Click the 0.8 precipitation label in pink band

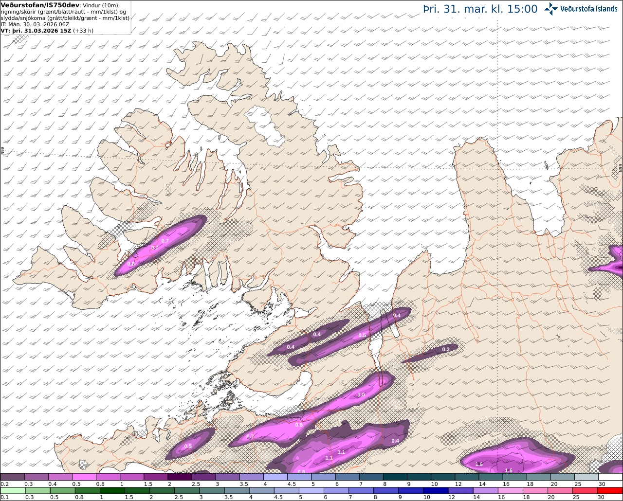coord(299,425)
